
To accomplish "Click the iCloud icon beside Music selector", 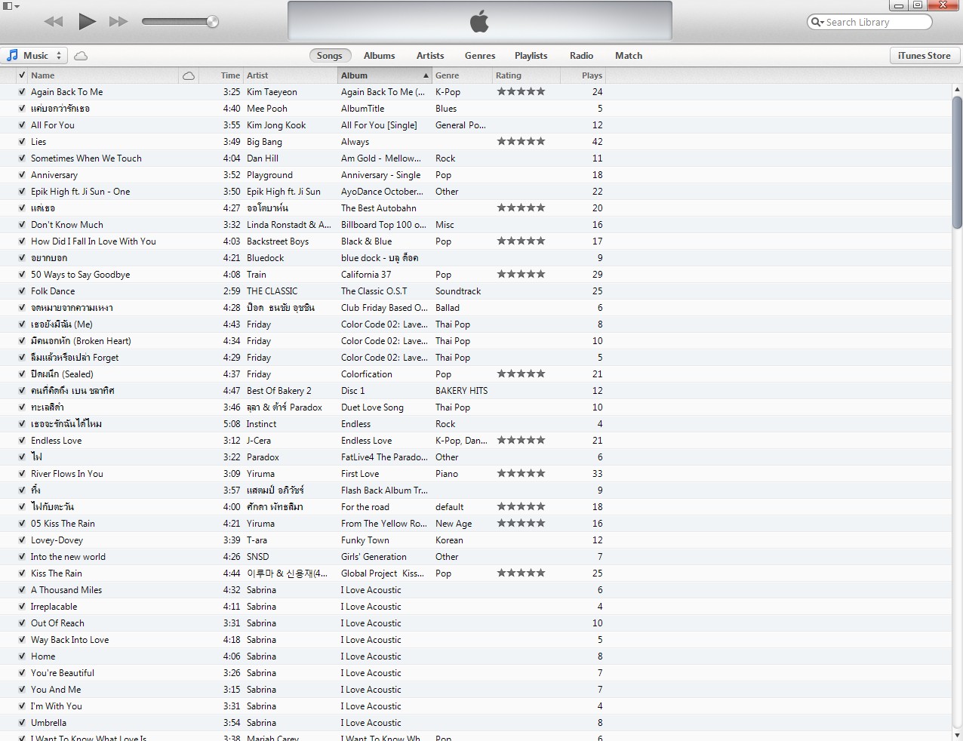I will coord(81,56).
